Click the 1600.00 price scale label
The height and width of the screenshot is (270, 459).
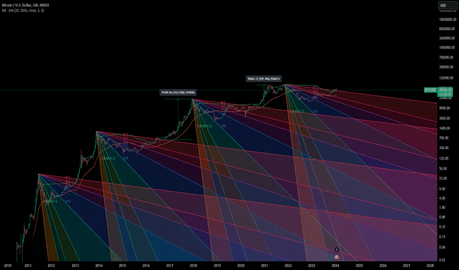pyautogui.click(x=444, y=129)
